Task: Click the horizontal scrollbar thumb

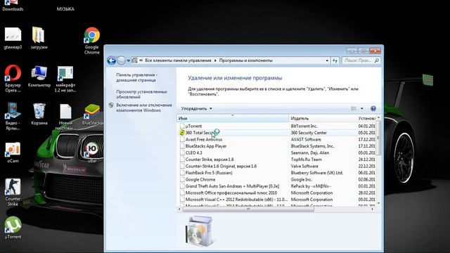Action: point(248,209)
